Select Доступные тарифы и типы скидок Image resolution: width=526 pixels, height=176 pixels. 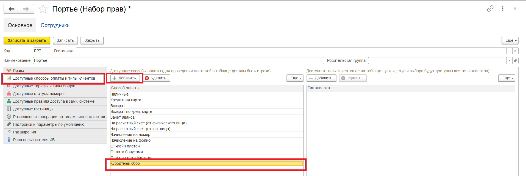[x=55, y=86]
